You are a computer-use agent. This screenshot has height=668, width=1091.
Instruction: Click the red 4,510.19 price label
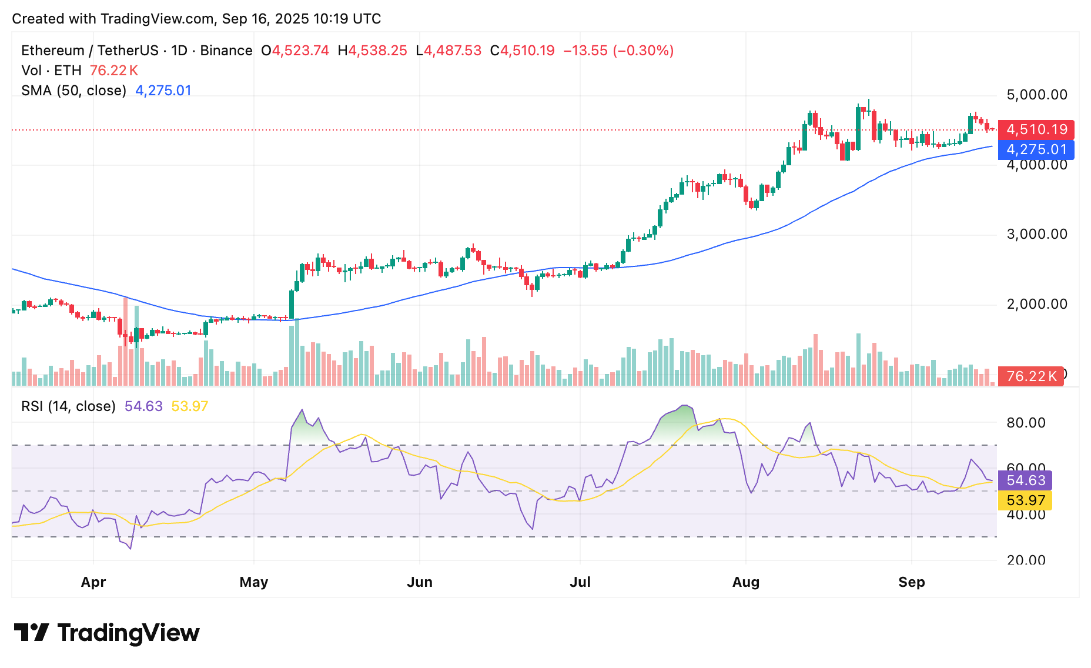(x=1036, y=130)
